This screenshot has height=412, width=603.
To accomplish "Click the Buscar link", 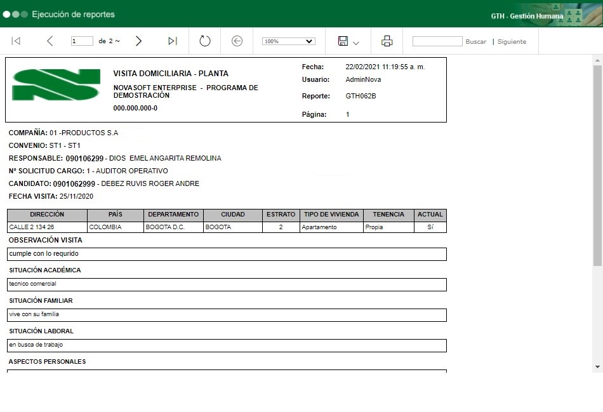I will point(475,42).
